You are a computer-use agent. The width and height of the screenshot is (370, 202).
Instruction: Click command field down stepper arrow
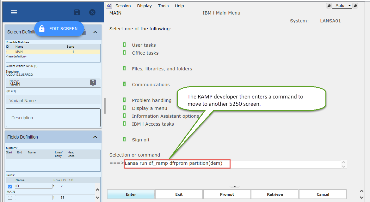[343, 166]
